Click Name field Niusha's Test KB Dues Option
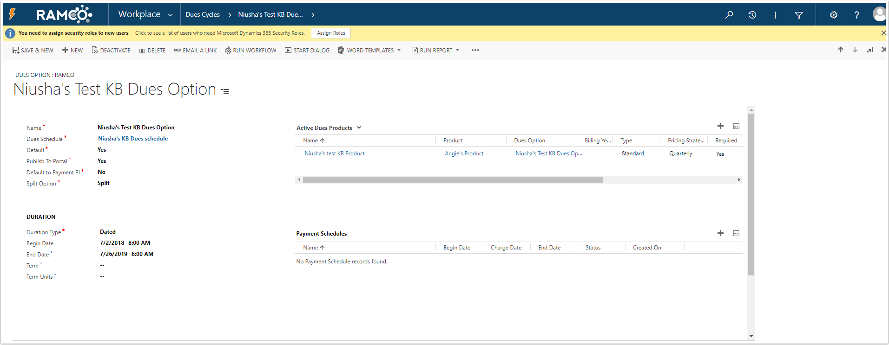Screen dimensions: 889x345 (x=136, y=128)
